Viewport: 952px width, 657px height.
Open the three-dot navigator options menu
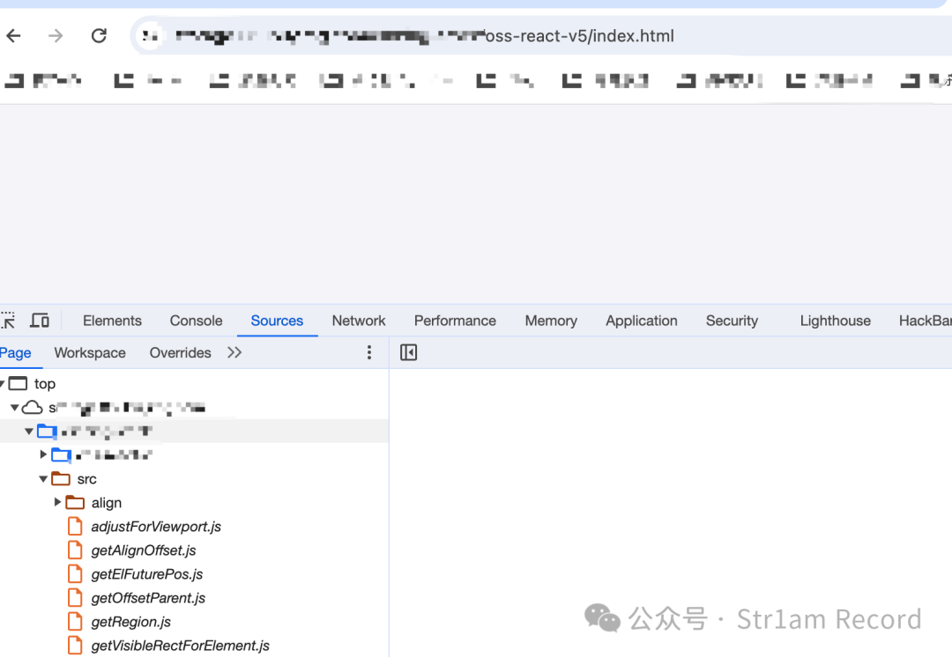coord(369,352)
